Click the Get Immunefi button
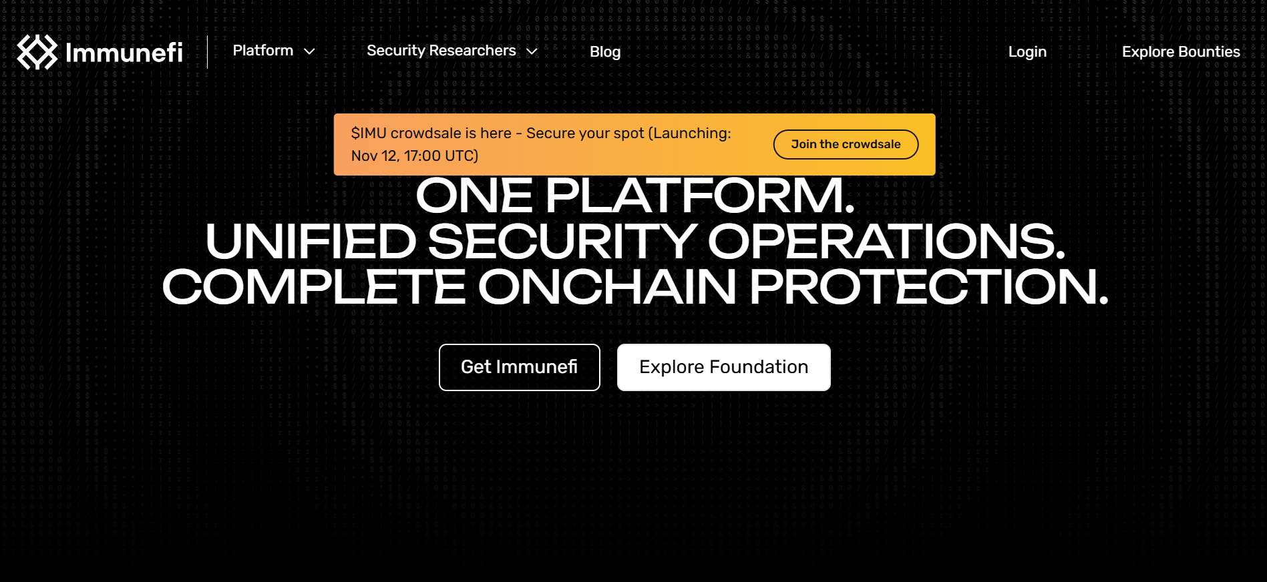 (519, 367)
